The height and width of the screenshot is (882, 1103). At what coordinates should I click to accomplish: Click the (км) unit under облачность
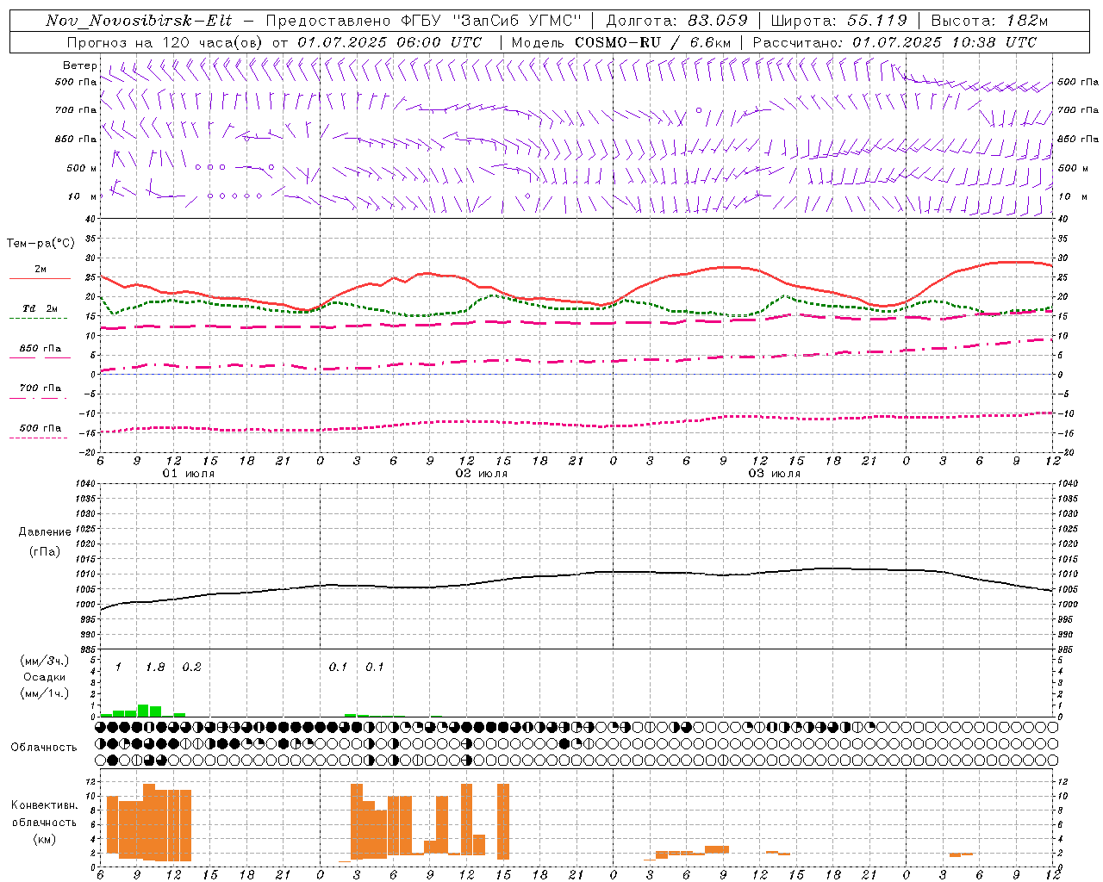[x=45, y=840]
